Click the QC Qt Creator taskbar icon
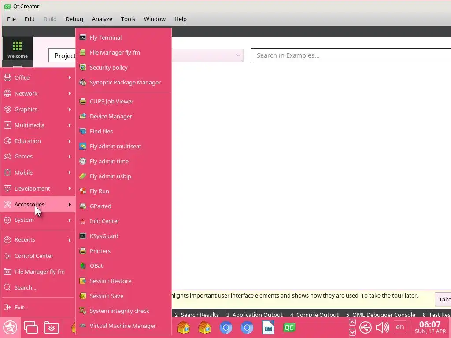 [289, 327]
